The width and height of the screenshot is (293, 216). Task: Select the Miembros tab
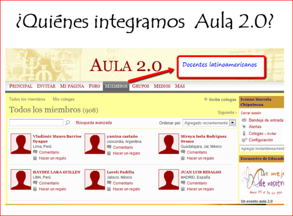116,86
